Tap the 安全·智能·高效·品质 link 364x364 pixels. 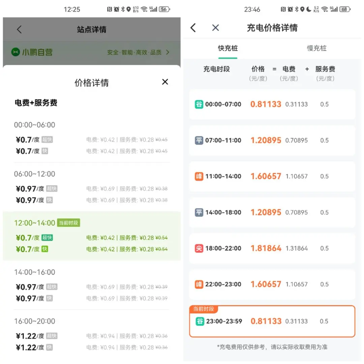[x=134, y=52]
